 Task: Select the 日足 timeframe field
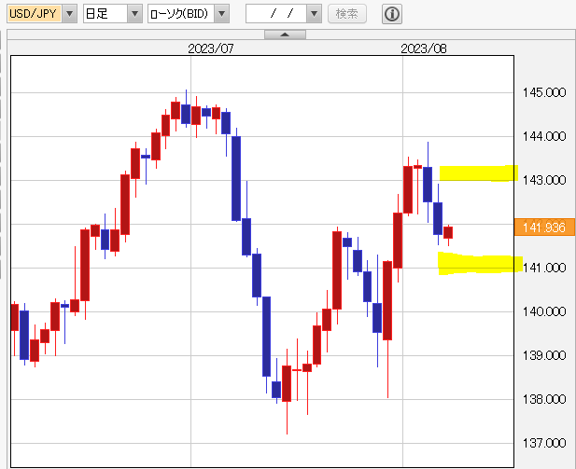click(105, 14)
